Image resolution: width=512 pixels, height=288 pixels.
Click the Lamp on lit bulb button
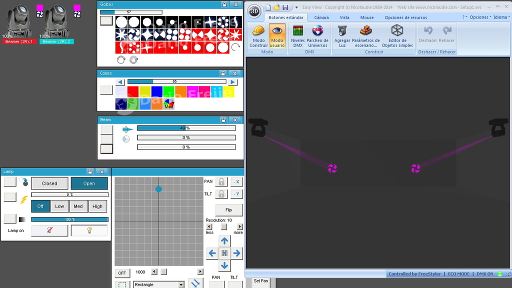click(89, 230)
